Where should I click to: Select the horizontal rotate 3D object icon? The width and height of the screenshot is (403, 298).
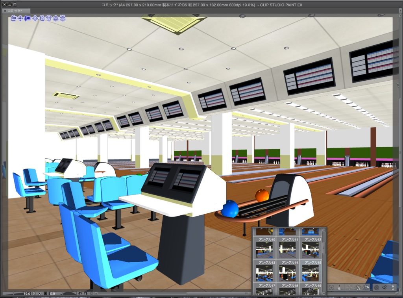pos(49,18)
